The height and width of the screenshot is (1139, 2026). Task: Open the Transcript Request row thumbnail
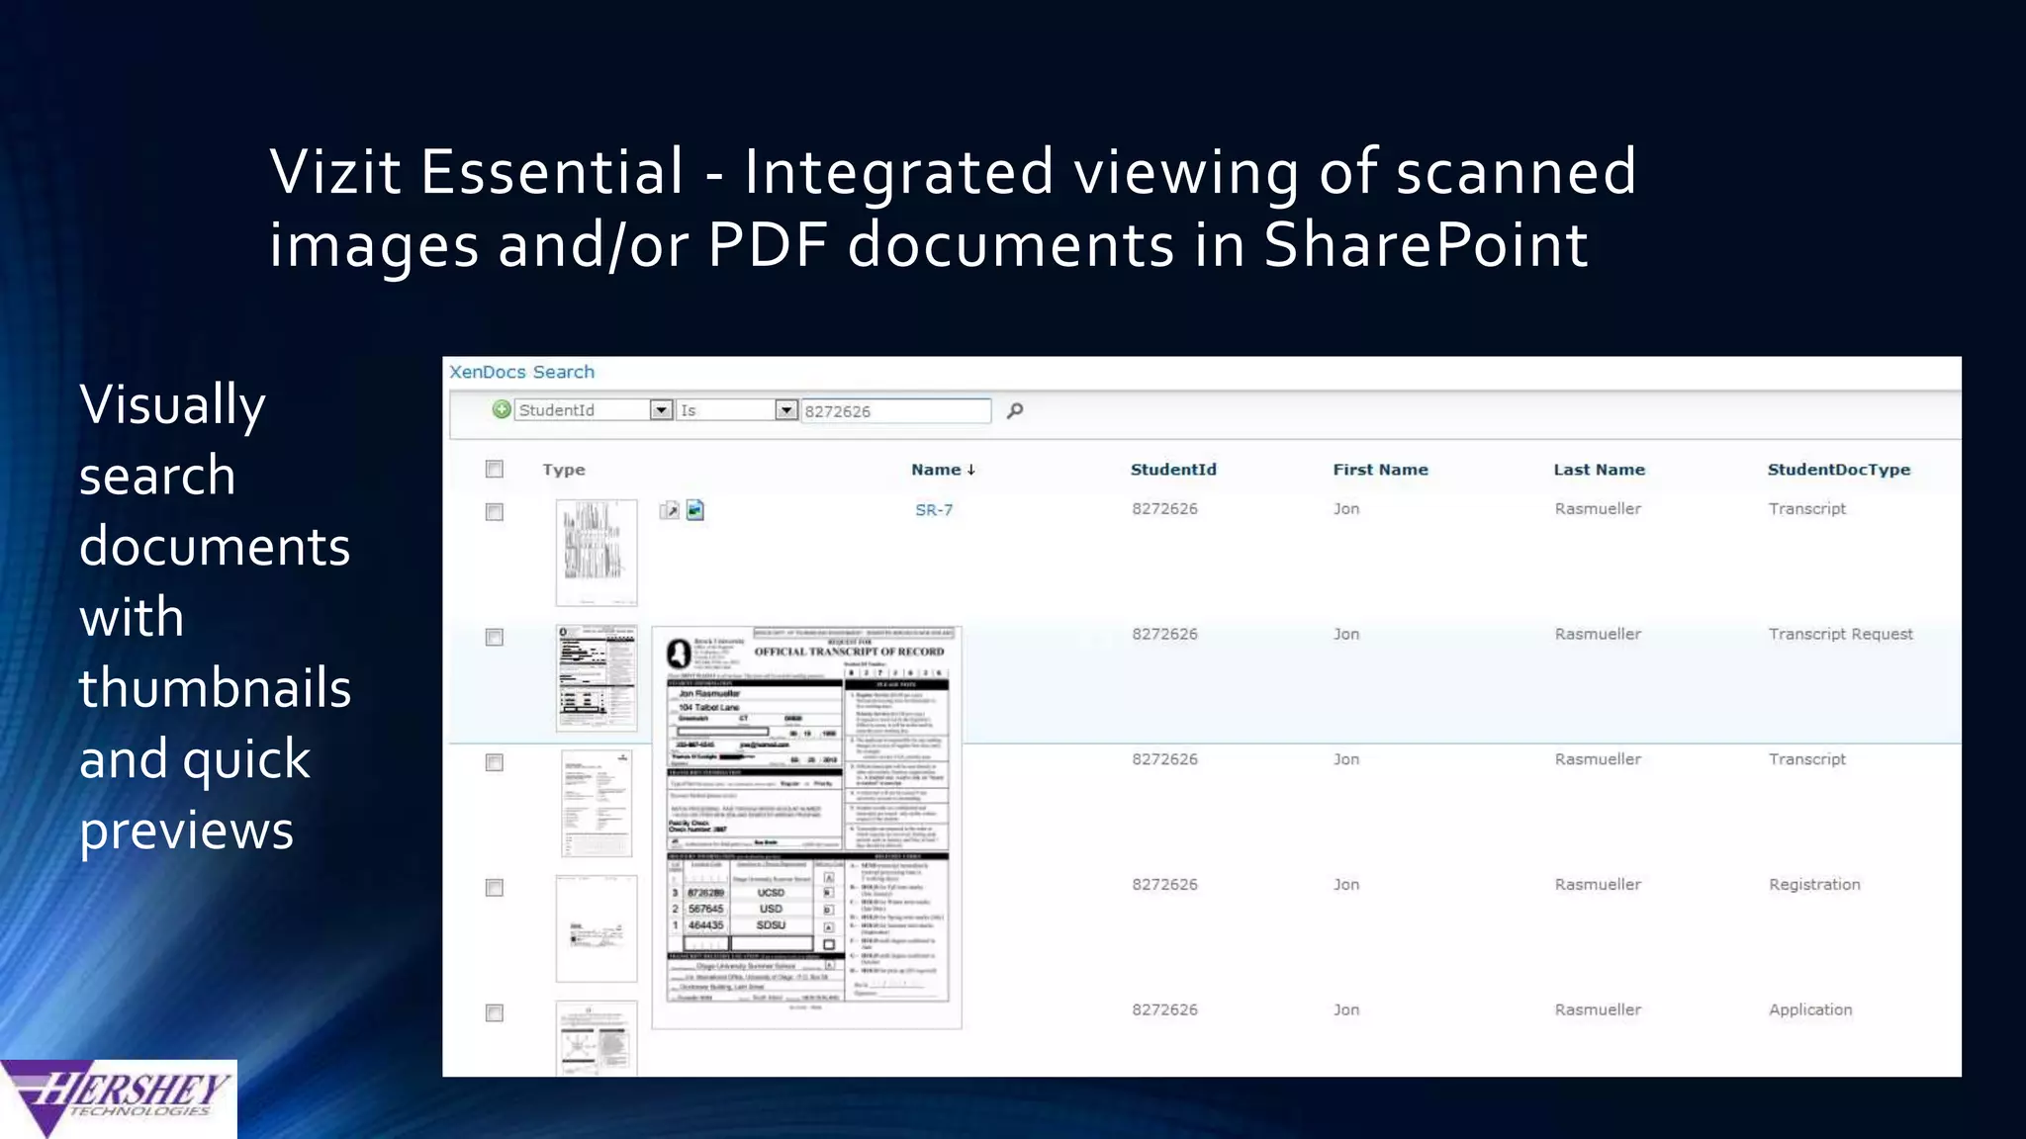pyautogui.click(x=597, y=678)
